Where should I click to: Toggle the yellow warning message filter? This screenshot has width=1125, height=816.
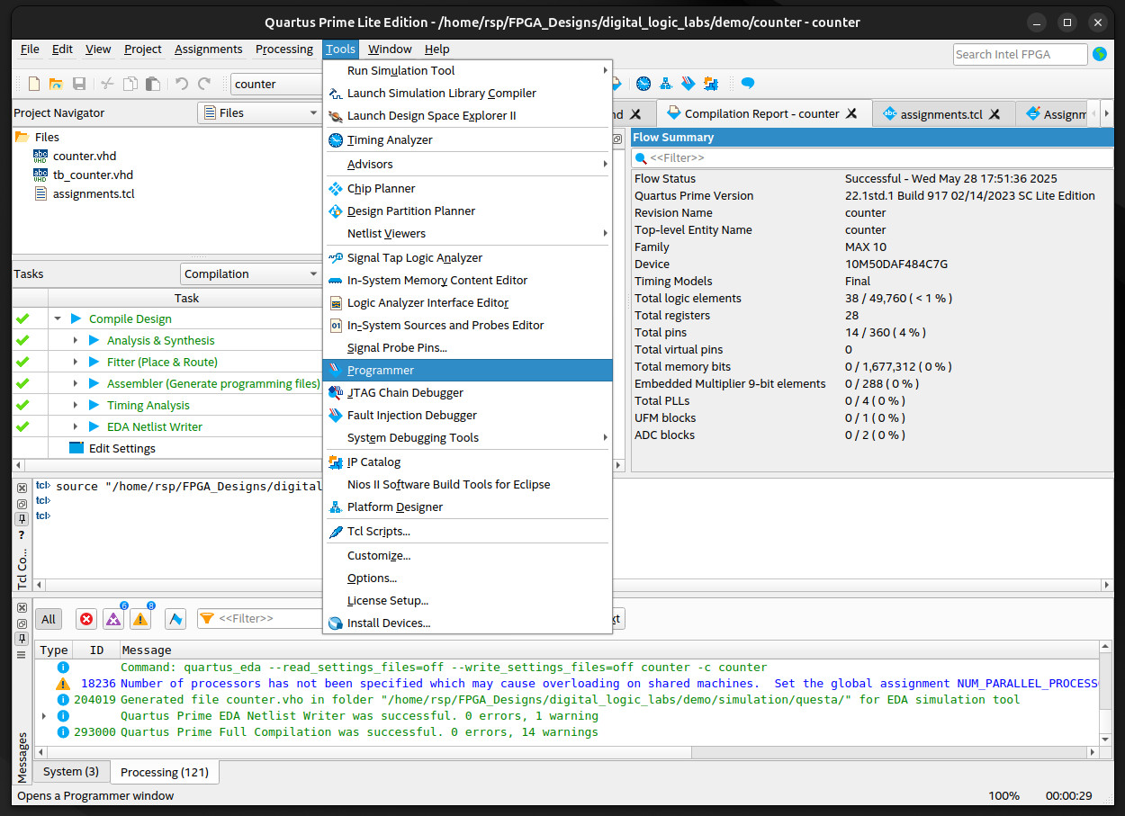[x=140, y=619]
